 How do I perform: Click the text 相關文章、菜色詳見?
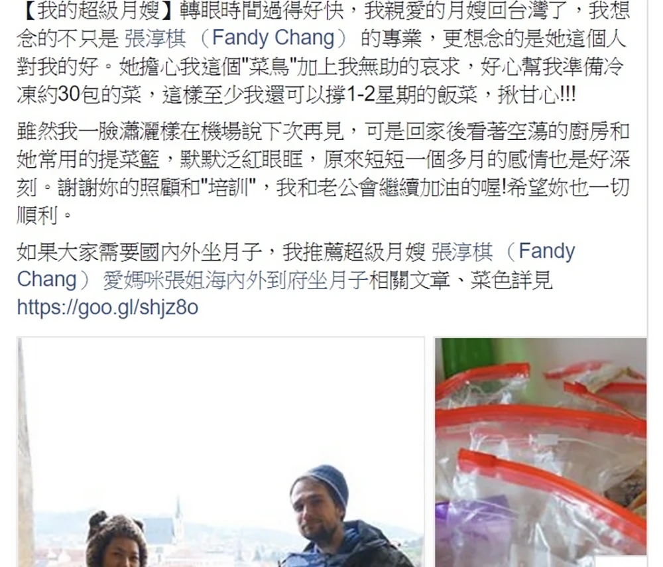click(x=461, y=280)
